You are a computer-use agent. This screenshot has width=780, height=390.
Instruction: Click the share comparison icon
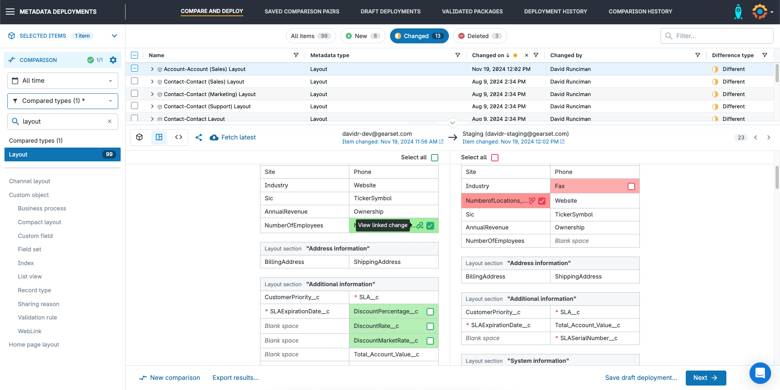tap(199, 137)
